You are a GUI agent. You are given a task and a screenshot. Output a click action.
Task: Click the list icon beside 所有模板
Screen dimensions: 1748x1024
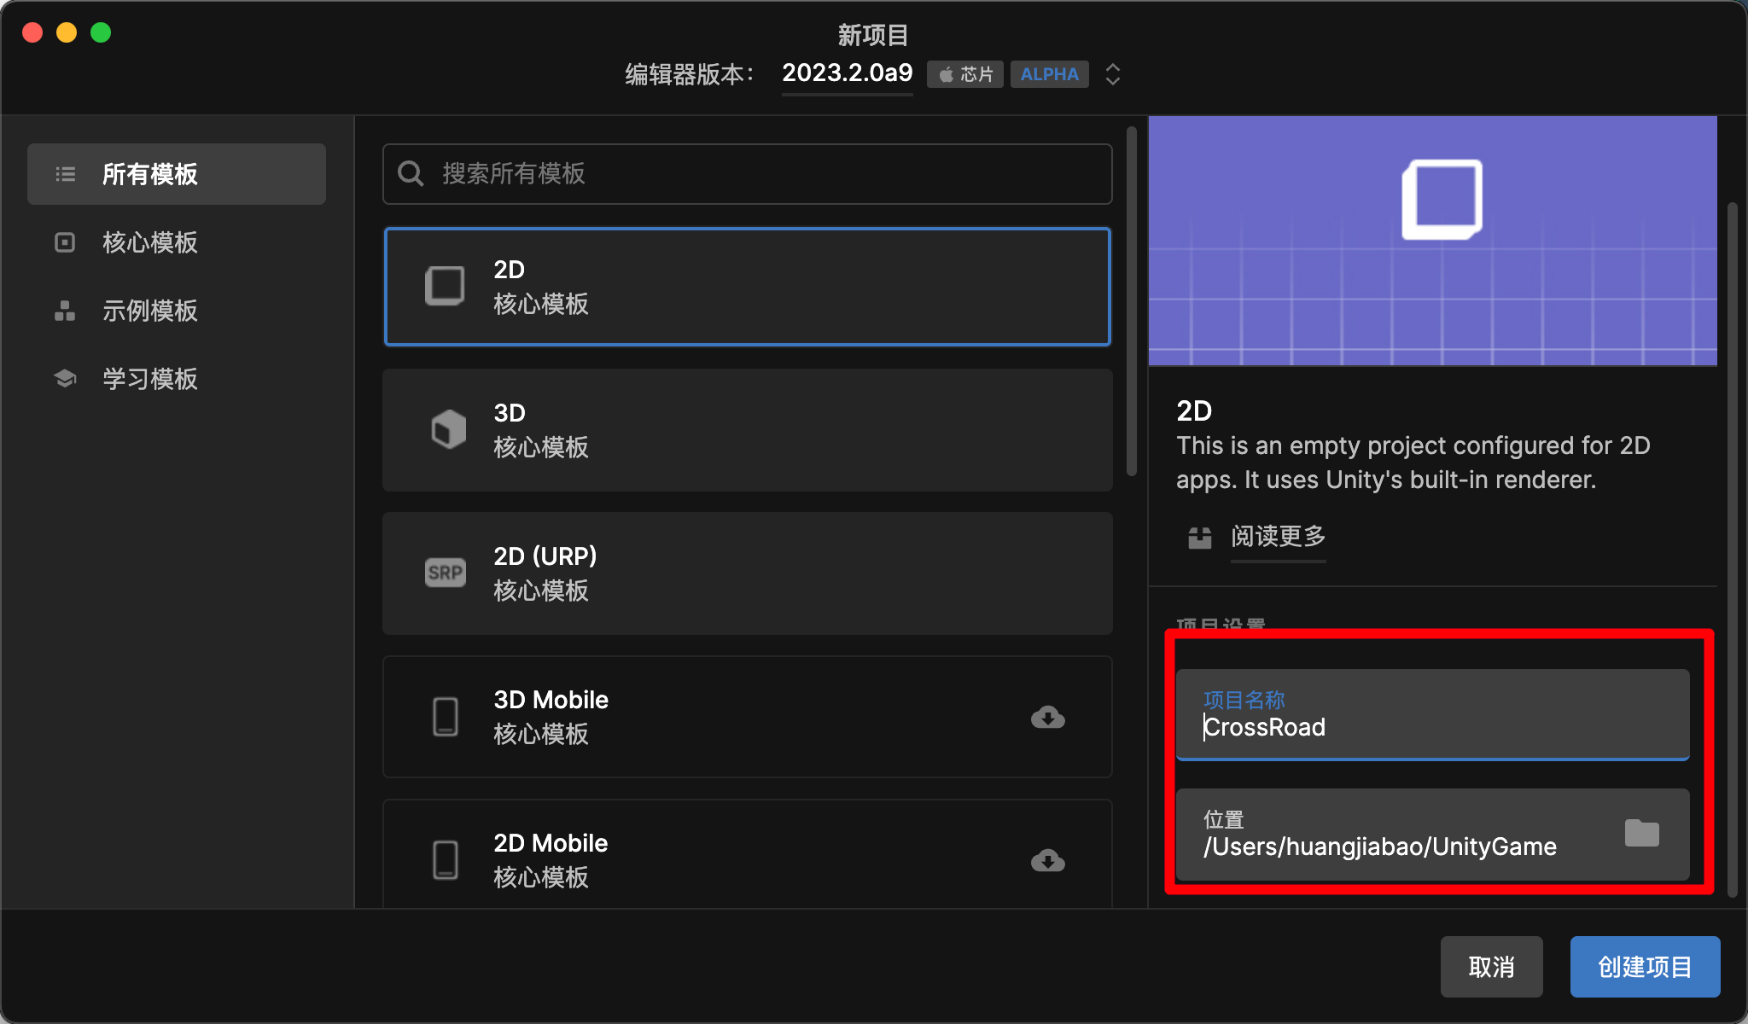coord(66,174)
